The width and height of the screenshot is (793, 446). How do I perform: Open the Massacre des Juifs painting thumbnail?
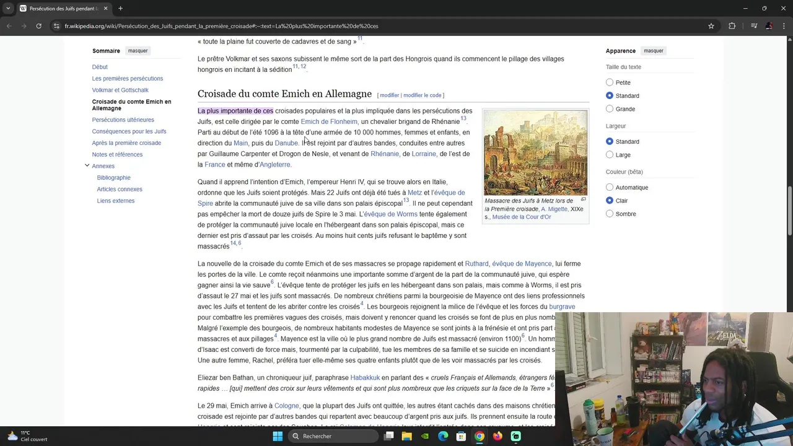[535, 153]
